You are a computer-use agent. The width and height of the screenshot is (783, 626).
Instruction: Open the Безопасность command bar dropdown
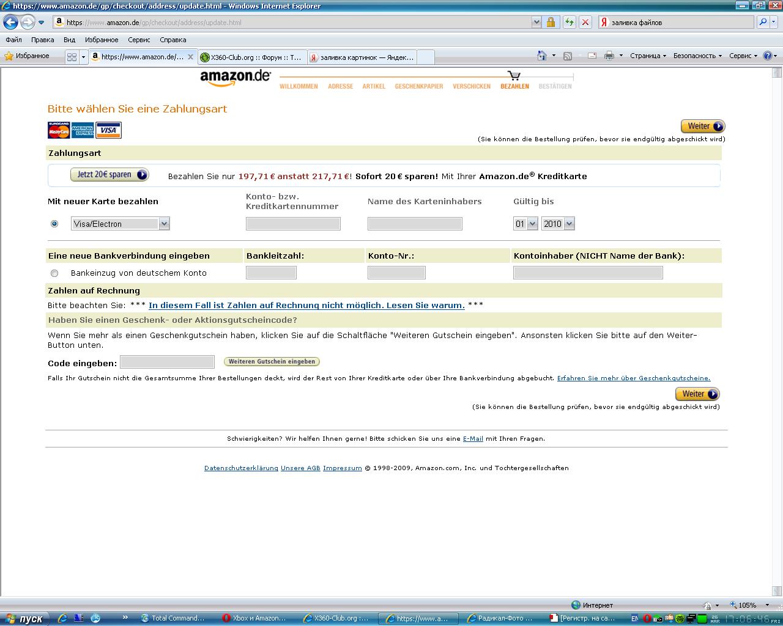point(697,56)
